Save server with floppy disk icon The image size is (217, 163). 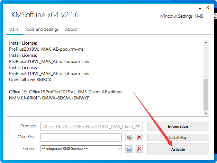point(129,149)
